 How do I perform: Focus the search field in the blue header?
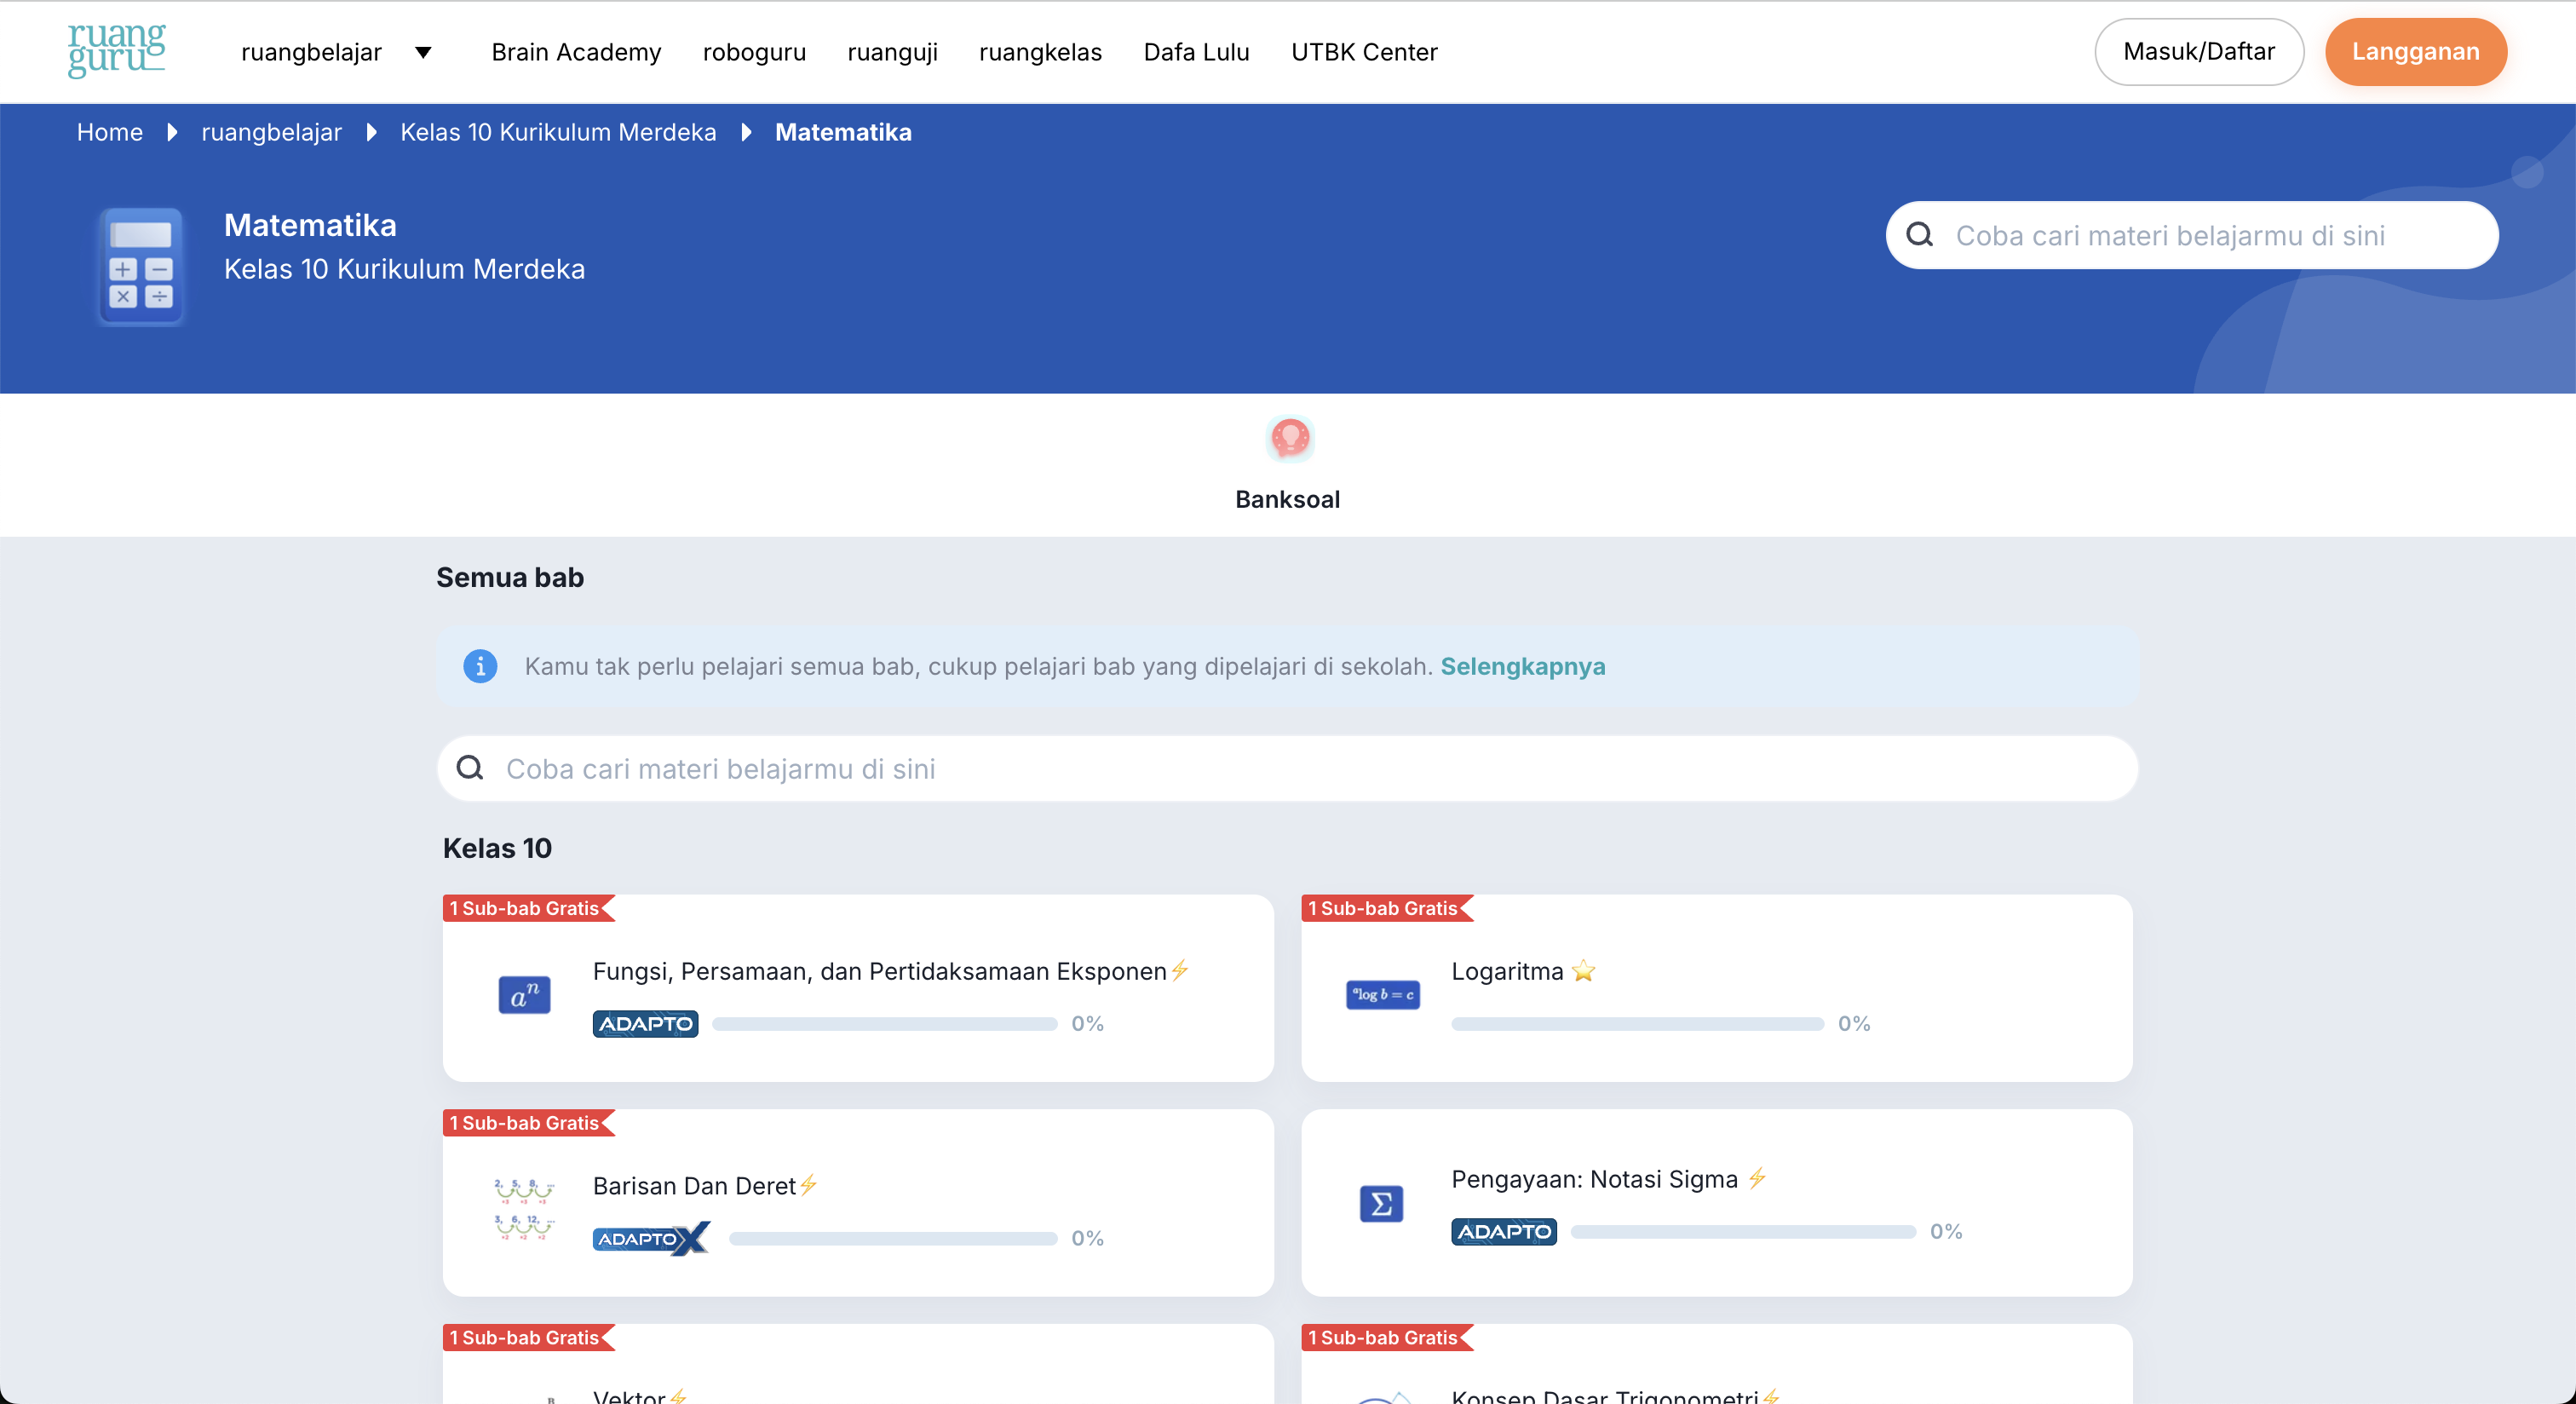pos(2190,235)
